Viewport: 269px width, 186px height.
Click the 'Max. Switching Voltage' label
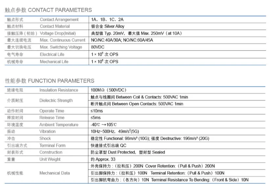(x=61, y=47)
